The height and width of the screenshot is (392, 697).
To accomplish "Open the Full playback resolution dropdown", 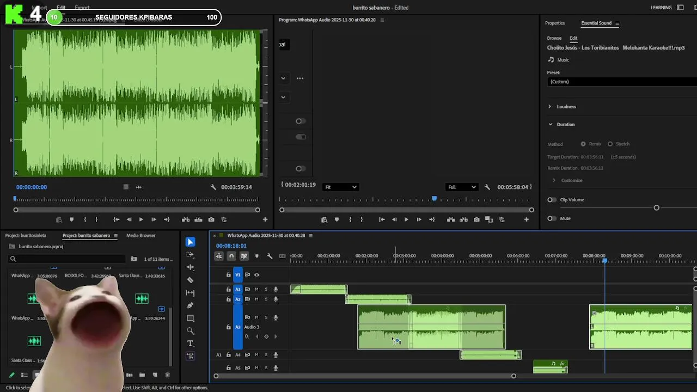I will pos(462,187).
